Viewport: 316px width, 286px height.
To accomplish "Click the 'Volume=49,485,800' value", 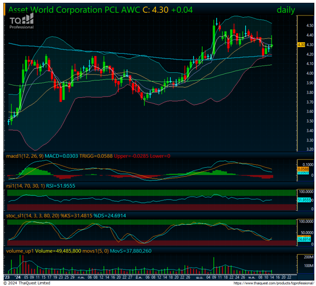I will tap(58, 251).
